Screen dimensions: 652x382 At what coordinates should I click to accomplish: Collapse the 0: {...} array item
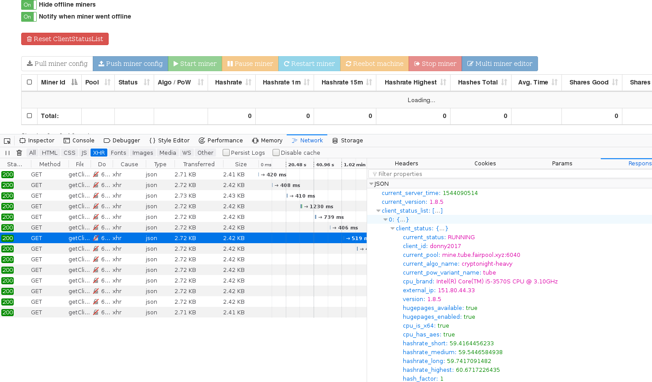click(386, 220)
